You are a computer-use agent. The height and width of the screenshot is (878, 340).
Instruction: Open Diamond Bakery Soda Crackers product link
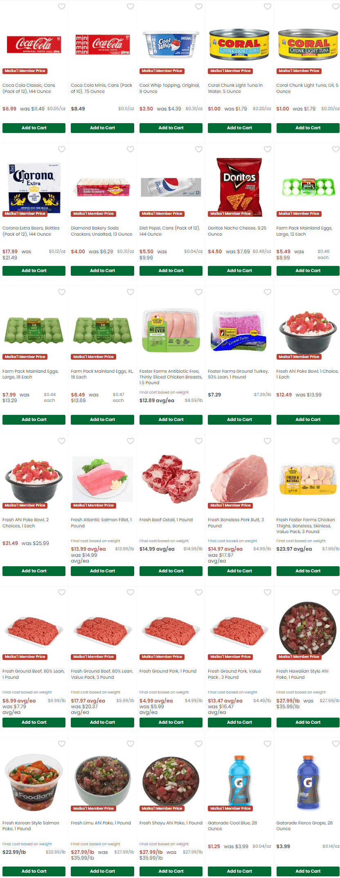coord(101,231)
